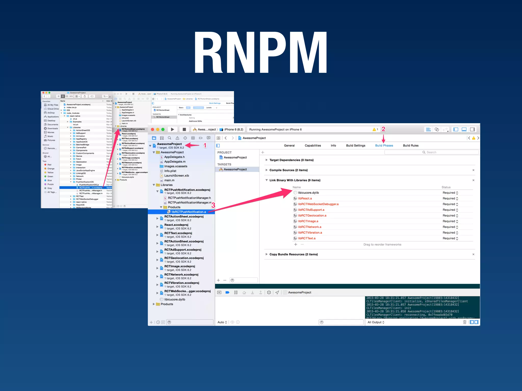Click the add build phase plus icon
This screenshot has width=522, height=391.
263,152
